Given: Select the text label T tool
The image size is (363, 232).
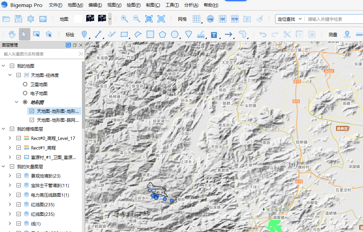Looking at the screenshot, I should coord(214,35).
